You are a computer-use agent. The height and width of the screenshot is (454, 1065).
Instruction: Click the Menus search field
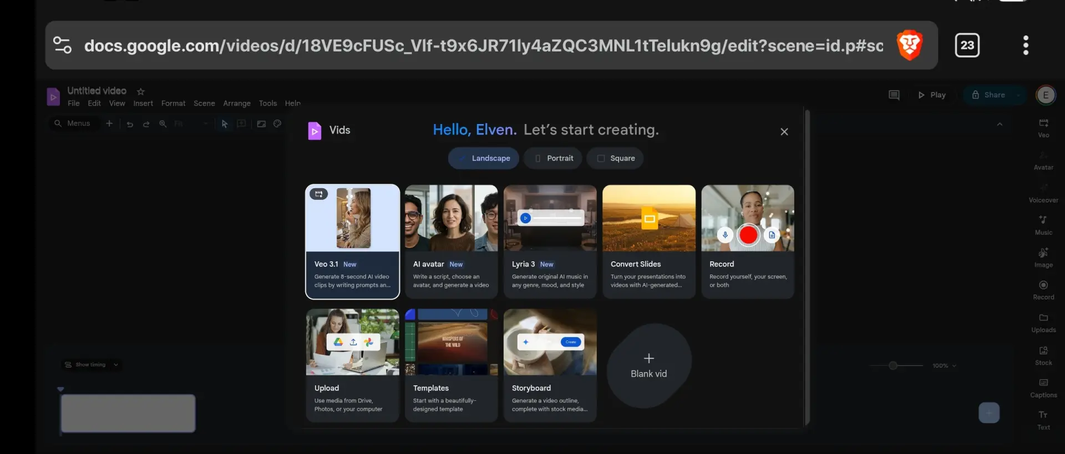(x=73, y=123)
